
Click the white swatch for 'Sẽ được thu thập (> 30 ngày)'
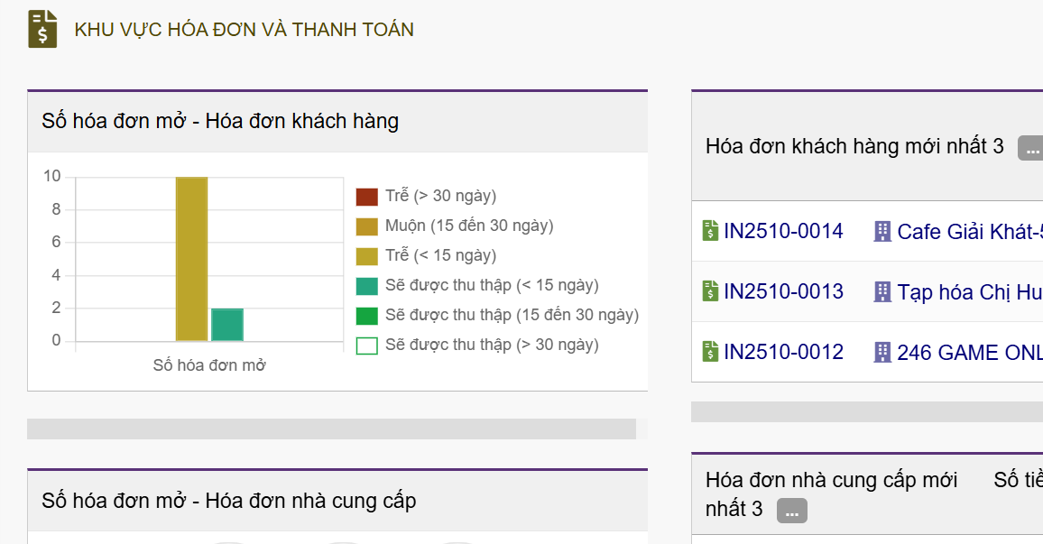click(x=366, y=345)
